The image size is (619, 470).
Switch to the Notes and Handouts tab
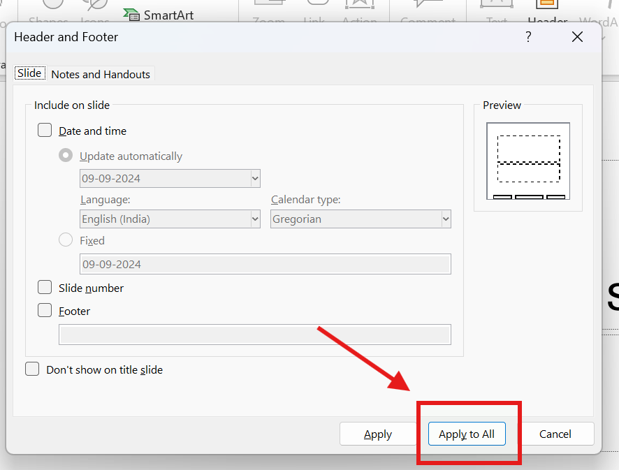(x=101, y=74)
